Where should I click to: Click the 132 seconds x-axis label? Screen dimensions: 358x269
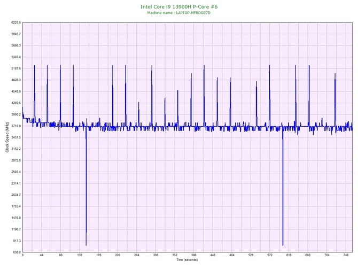point(80,255)
